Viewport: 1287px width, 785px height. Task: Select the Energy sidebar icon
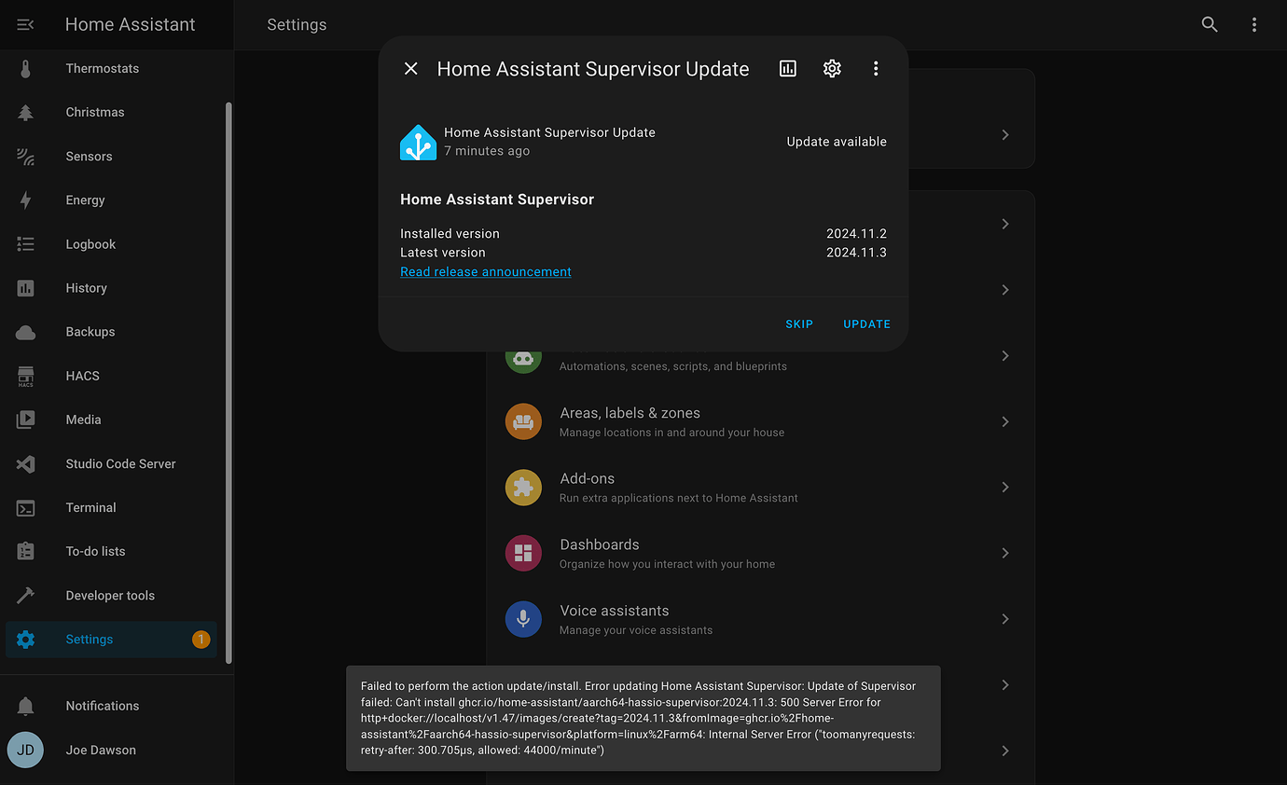click(x=24, y=200)
